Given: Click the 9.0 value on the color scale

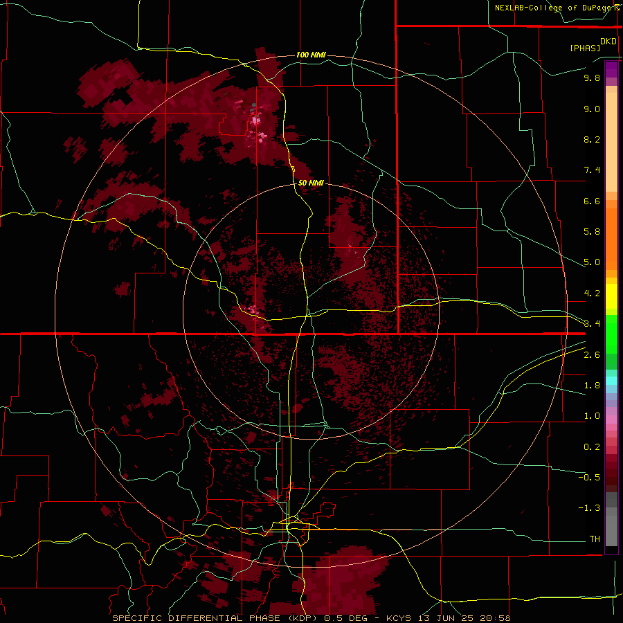Looking at the screenshot, I should [x=592, y=109].
